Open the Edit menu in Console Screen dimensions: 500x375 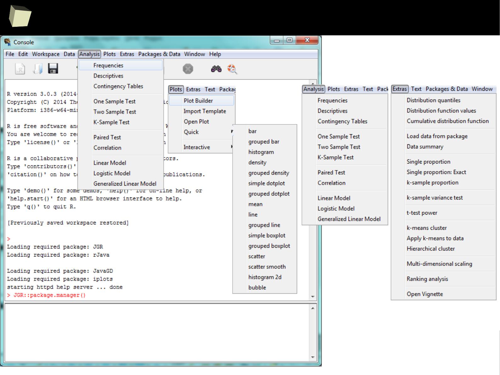click(23, 54)
